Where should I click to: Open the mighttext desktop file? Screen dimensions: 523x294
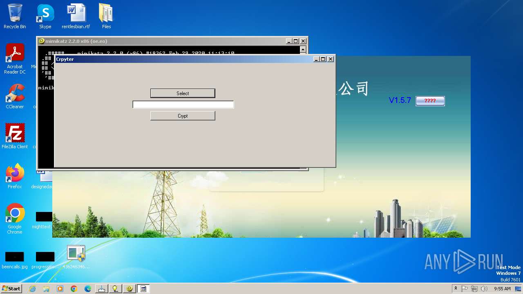(41, 220)
